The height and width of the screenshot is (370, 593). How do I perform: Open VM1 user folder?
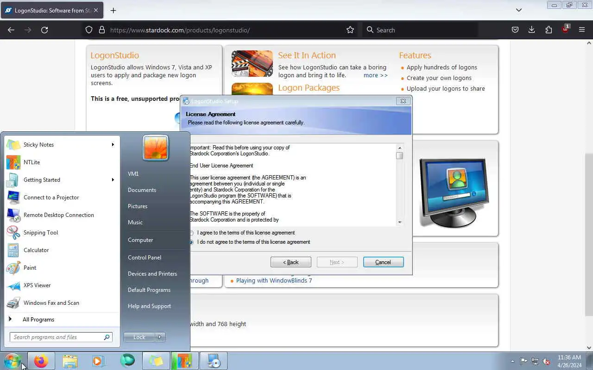click(x=133, y=174)
